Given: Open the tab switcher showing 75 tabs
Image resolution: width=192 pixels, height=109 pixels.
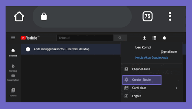Looking at the screenshot, I should pos(147,16).
